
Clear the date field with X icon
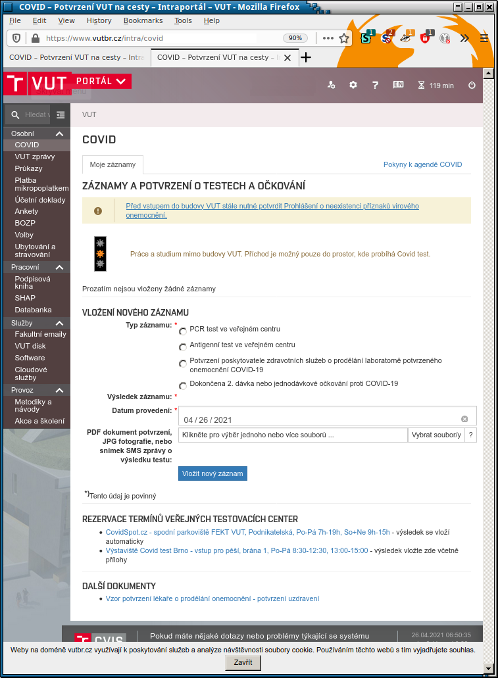click(x=464, y=419)
